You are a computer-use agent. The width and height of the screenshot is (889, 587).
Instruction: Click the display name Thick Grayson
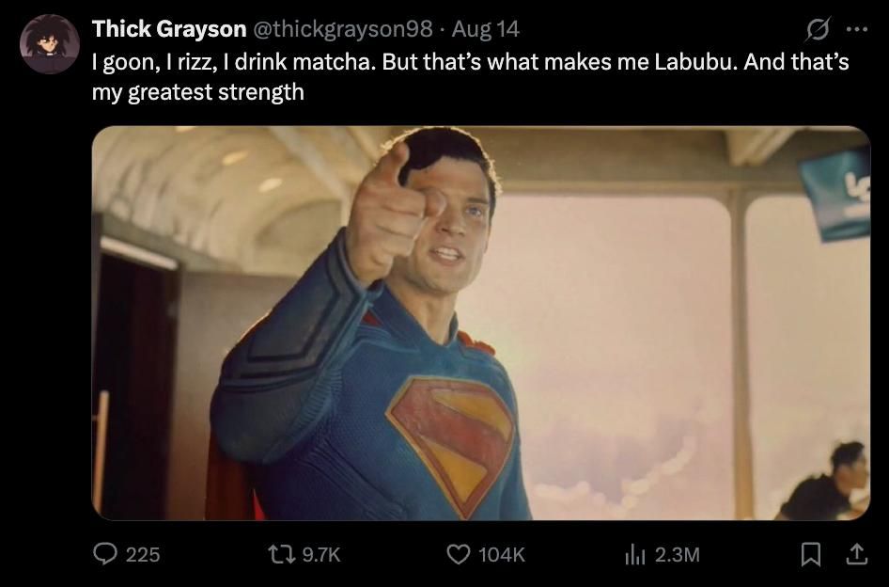169,28
